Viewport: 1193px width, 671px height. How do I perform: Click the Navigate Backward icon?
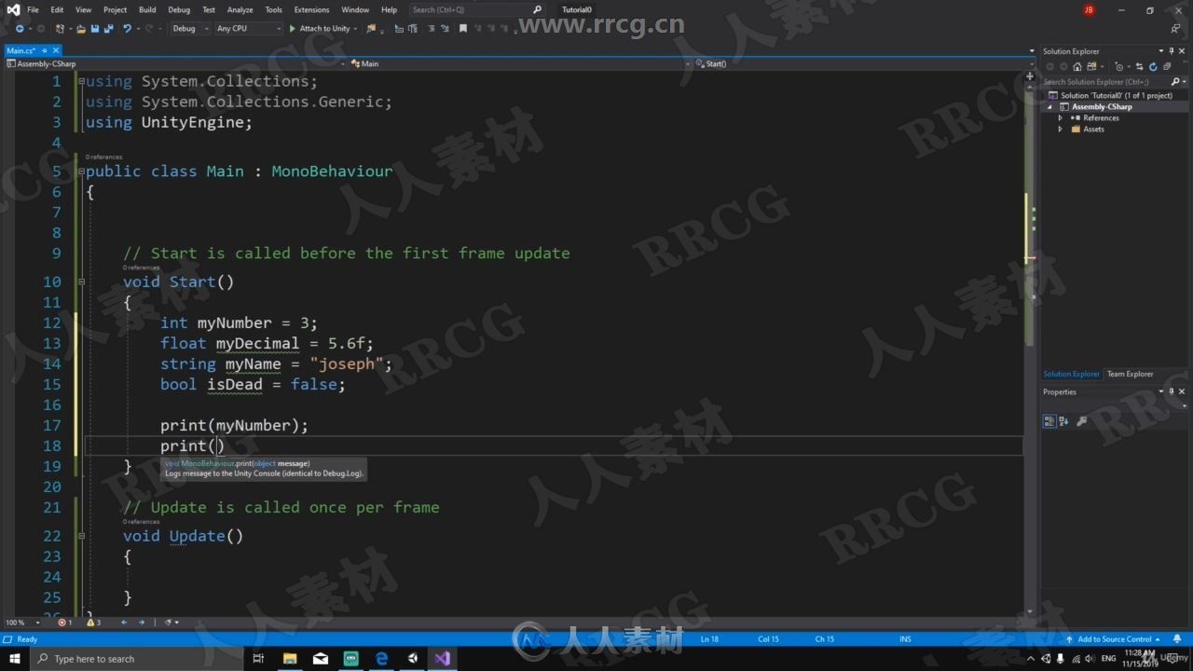(x=20, y=29)
